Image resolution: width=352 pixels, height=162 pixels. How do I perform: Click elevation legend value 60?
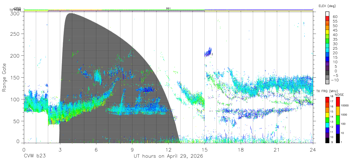tap(335, 17)
